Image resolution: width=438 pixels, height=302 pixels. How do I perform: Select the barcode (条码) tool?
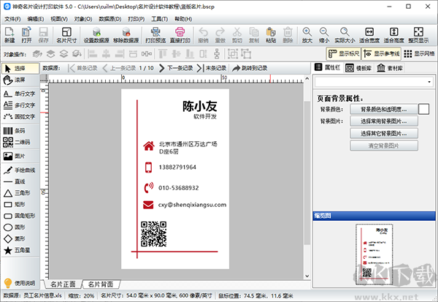pos(15,131)
